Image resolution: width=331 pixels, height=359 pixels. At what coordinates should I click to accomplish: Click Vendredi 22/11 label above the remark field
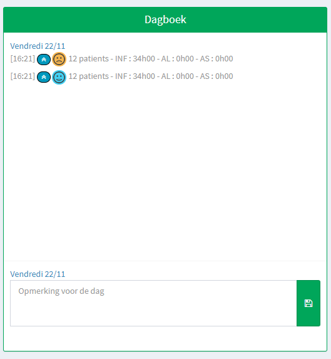[x=38, y=274]
